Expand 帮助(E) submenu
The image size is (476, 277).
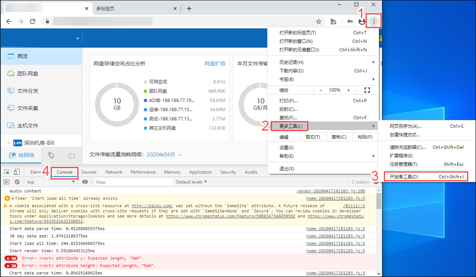pyautogui.click(x=323, y=156)
